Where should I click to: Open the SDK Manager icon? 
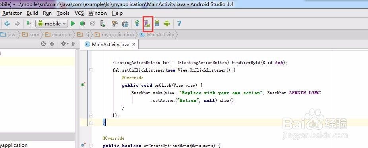[x=157, y=23]
